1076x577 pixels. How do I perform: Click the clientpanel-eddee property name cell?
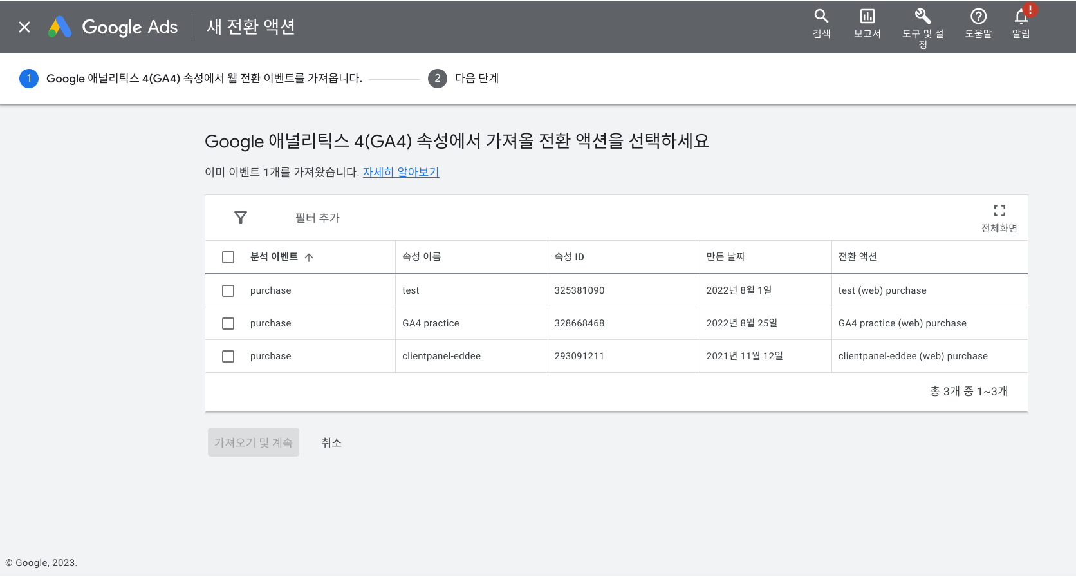tap(441, 356)
